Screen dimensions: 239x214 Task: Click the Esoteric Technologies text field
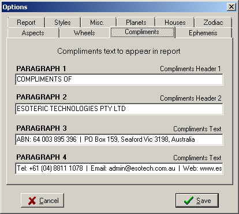point(119,109)
